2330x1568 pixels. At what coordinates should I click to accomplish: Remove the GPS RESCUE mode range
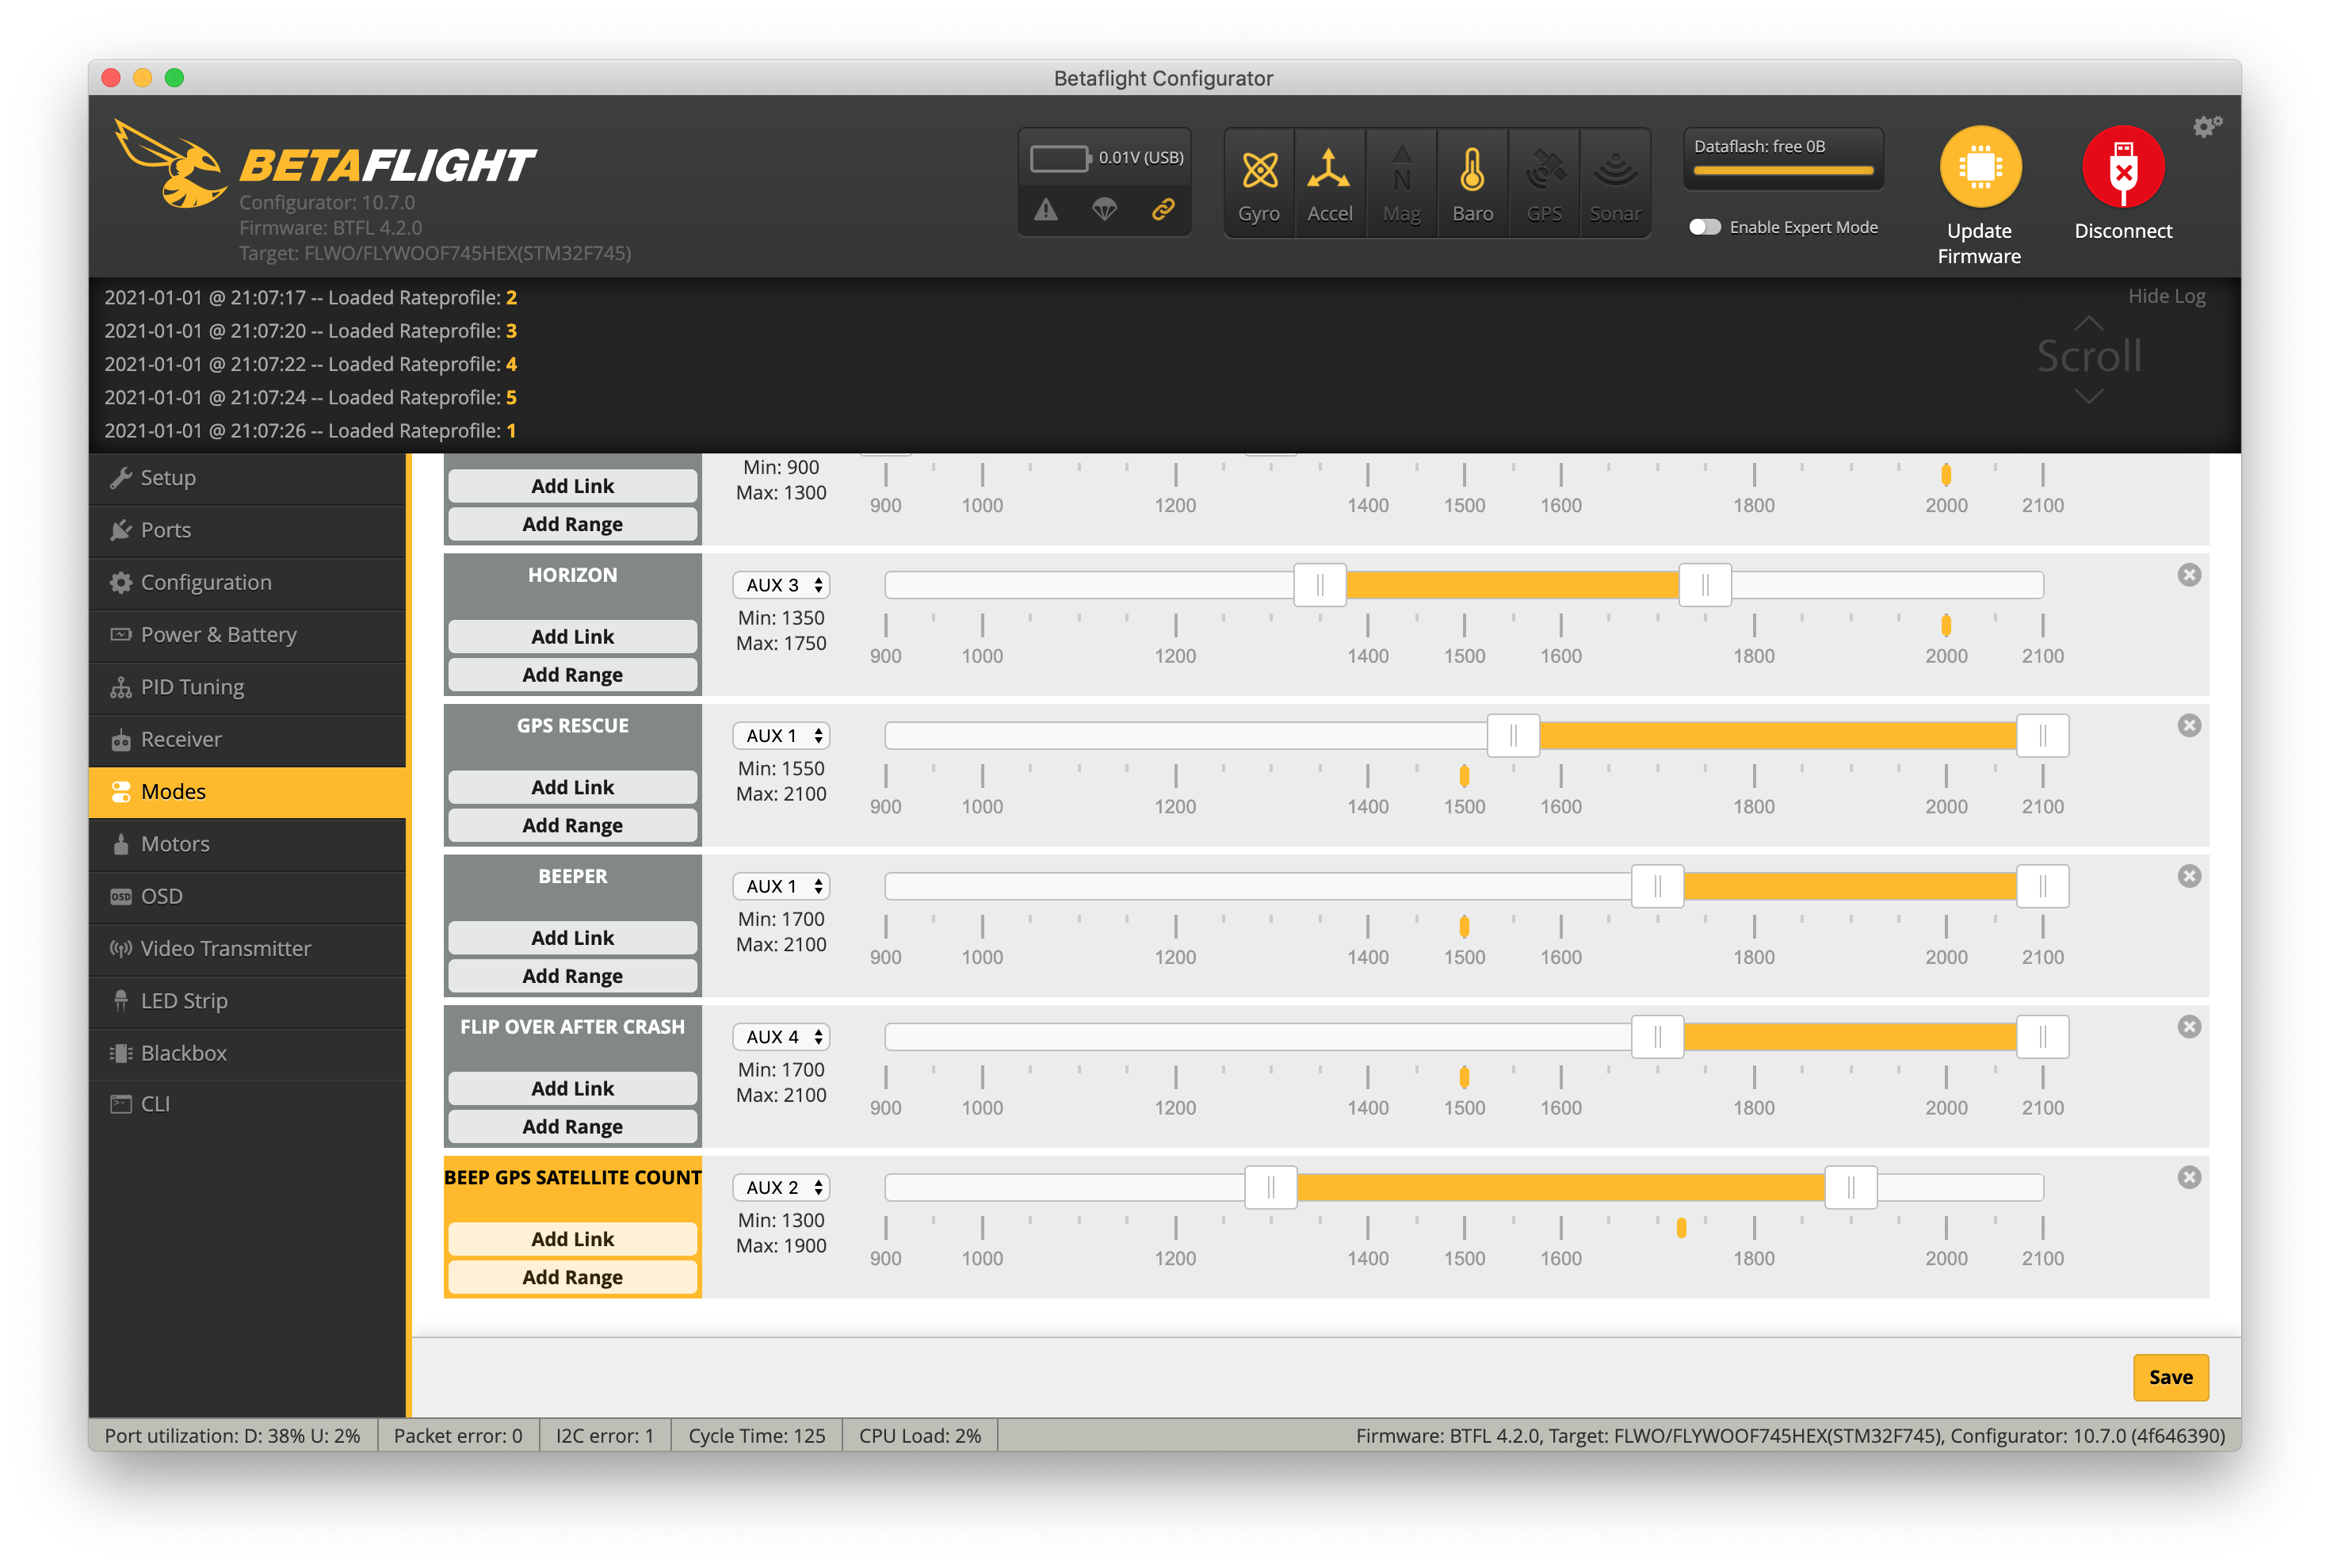tap(2189, 726)
